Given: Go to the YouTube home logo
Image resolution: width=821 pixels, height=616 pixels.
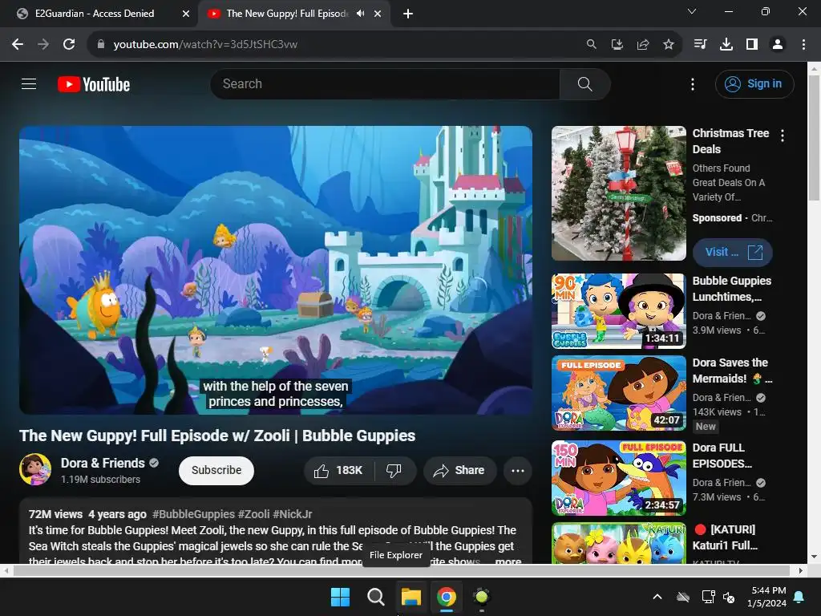Looking at the screenshot, I should point(94,84).
